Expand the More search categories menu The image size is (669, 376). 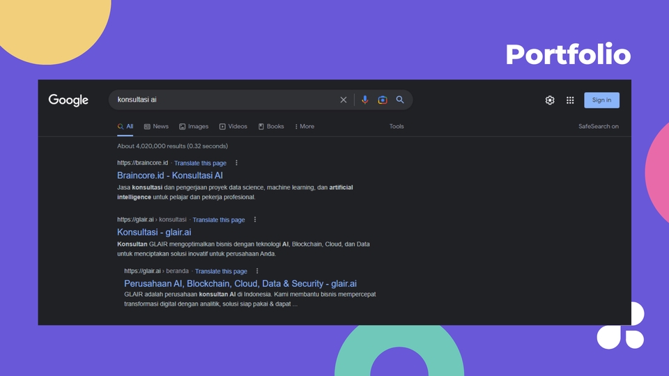(x=305, y=127)
